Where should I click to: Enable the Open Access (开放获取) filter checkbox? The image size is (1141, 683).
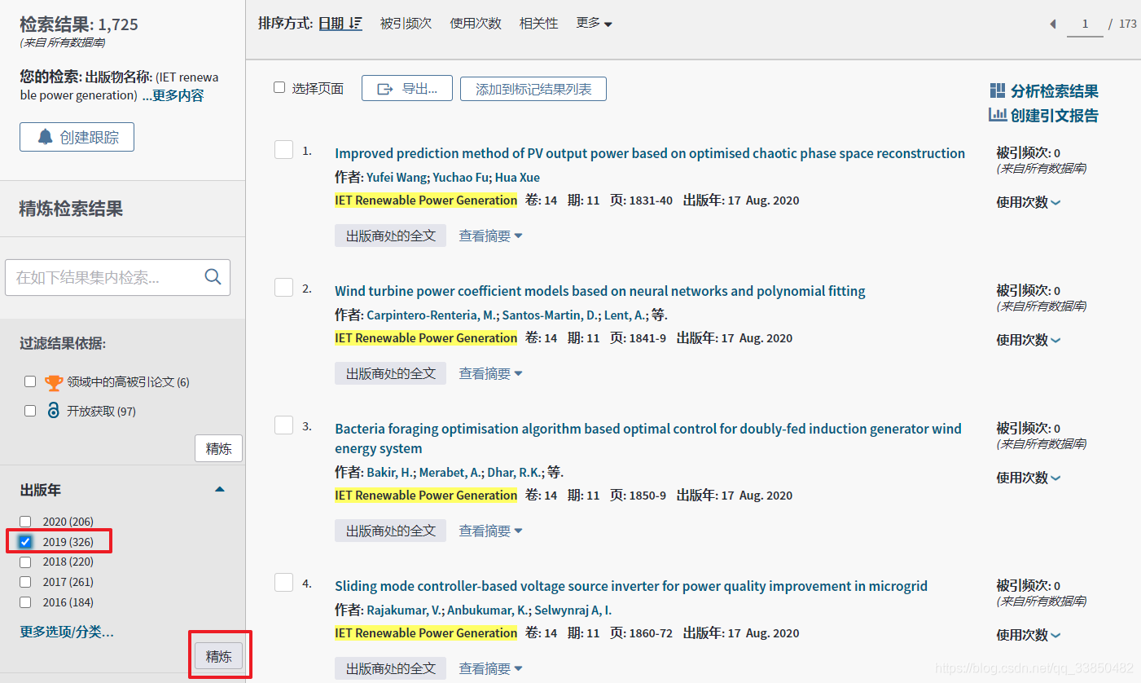(30, 411)
